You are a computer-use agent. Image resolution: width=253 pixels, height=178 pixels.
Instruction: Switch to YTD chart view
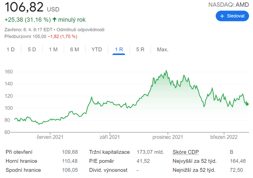click(x=97, y=49)
